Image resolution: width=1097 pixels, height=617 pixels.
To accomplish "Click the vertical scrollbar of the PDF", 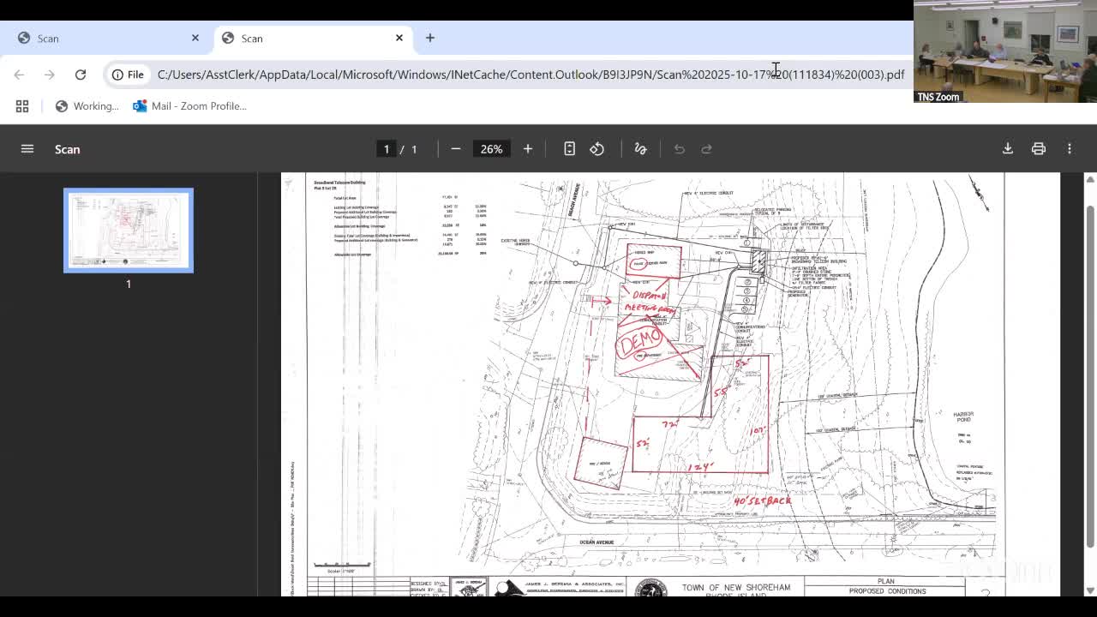I will pos(1090,377).
